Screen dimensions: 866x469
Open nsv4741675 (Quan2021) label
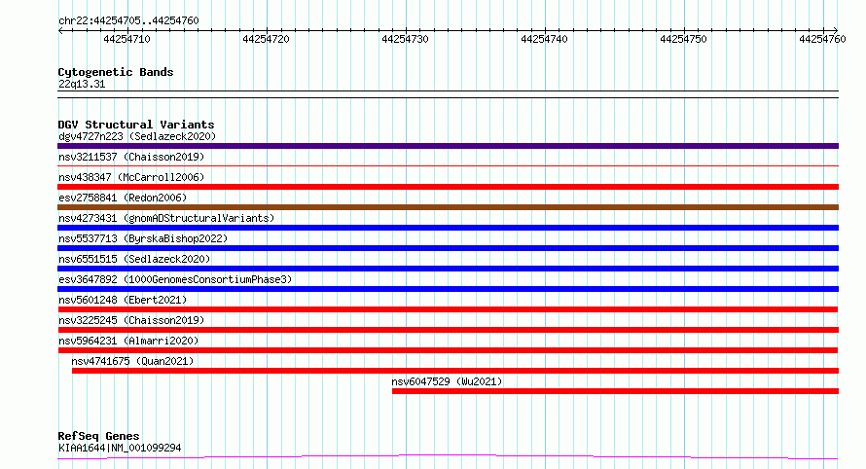(132, 361)
